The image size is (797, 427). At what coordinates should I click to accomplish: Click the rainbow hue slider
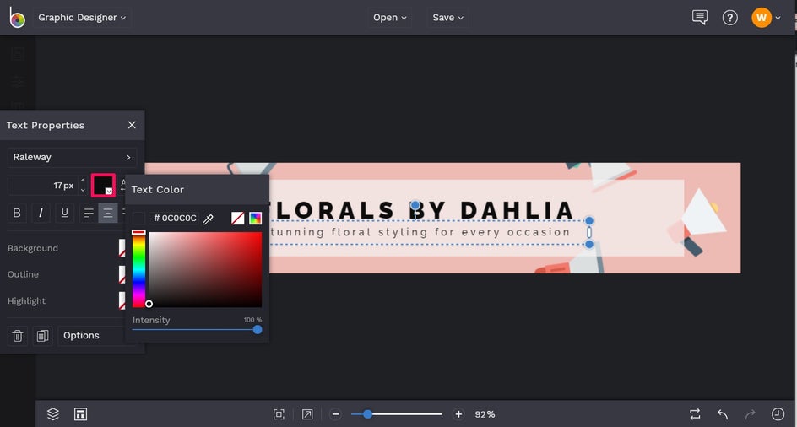tap(138, 269)
